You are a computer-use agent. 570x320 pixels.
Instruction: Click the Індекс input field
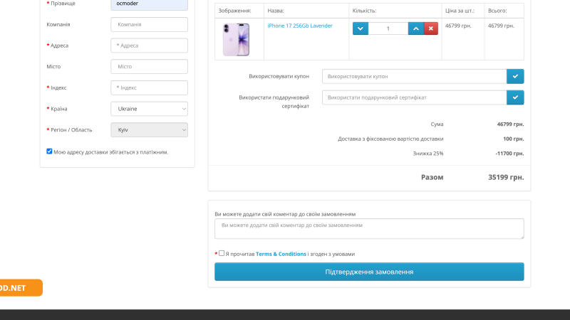[x=149, y=87]
